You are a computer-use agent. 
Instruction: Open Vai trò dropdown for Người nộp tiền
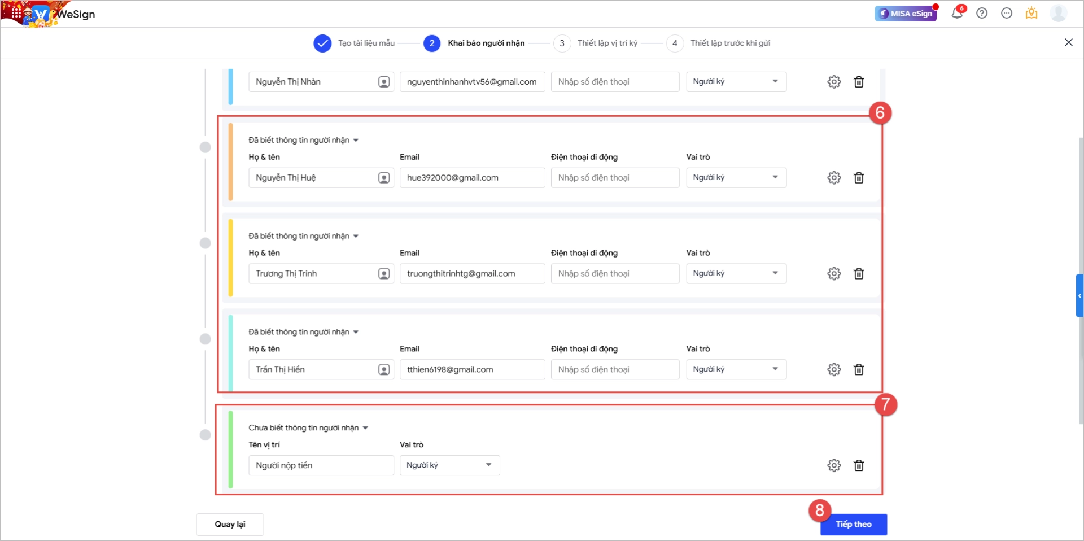point(450,465)
